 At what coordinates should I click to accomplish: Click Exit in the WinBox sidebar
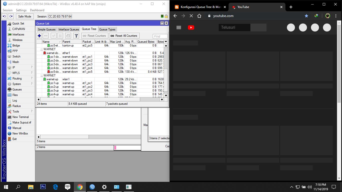click(x=15, y=139)
